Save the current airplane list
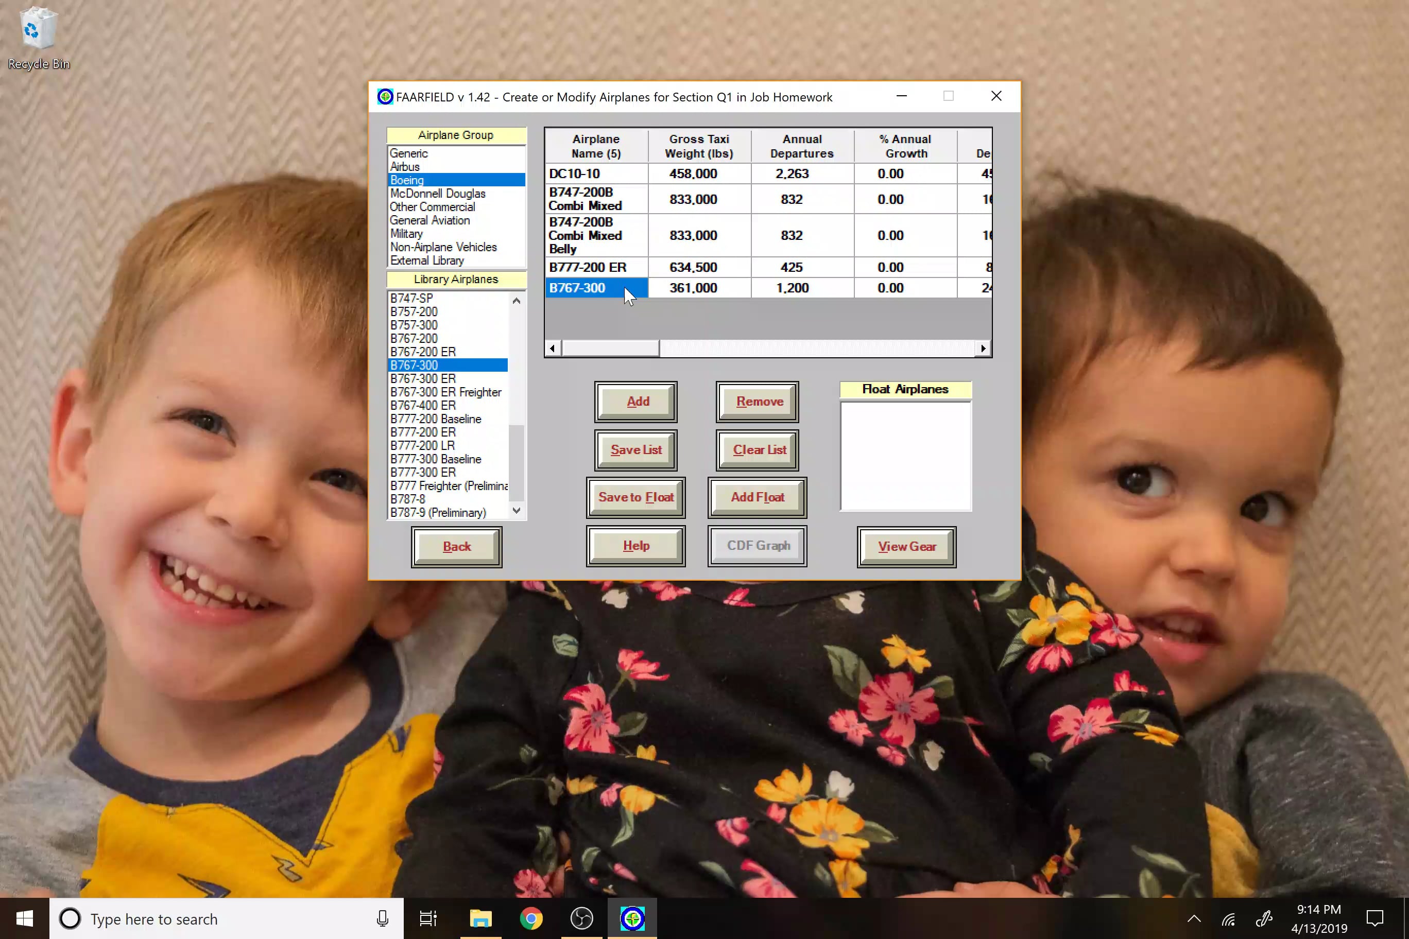Screen dimensions: 1409x939 635,450
